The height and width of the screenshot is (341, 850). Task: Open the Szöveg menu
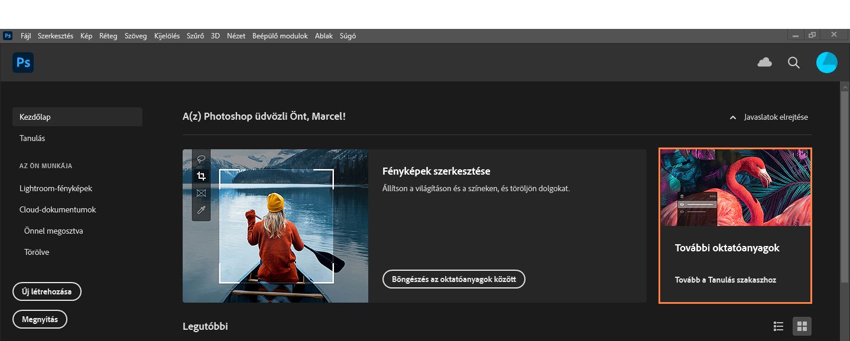click(136, 36)
